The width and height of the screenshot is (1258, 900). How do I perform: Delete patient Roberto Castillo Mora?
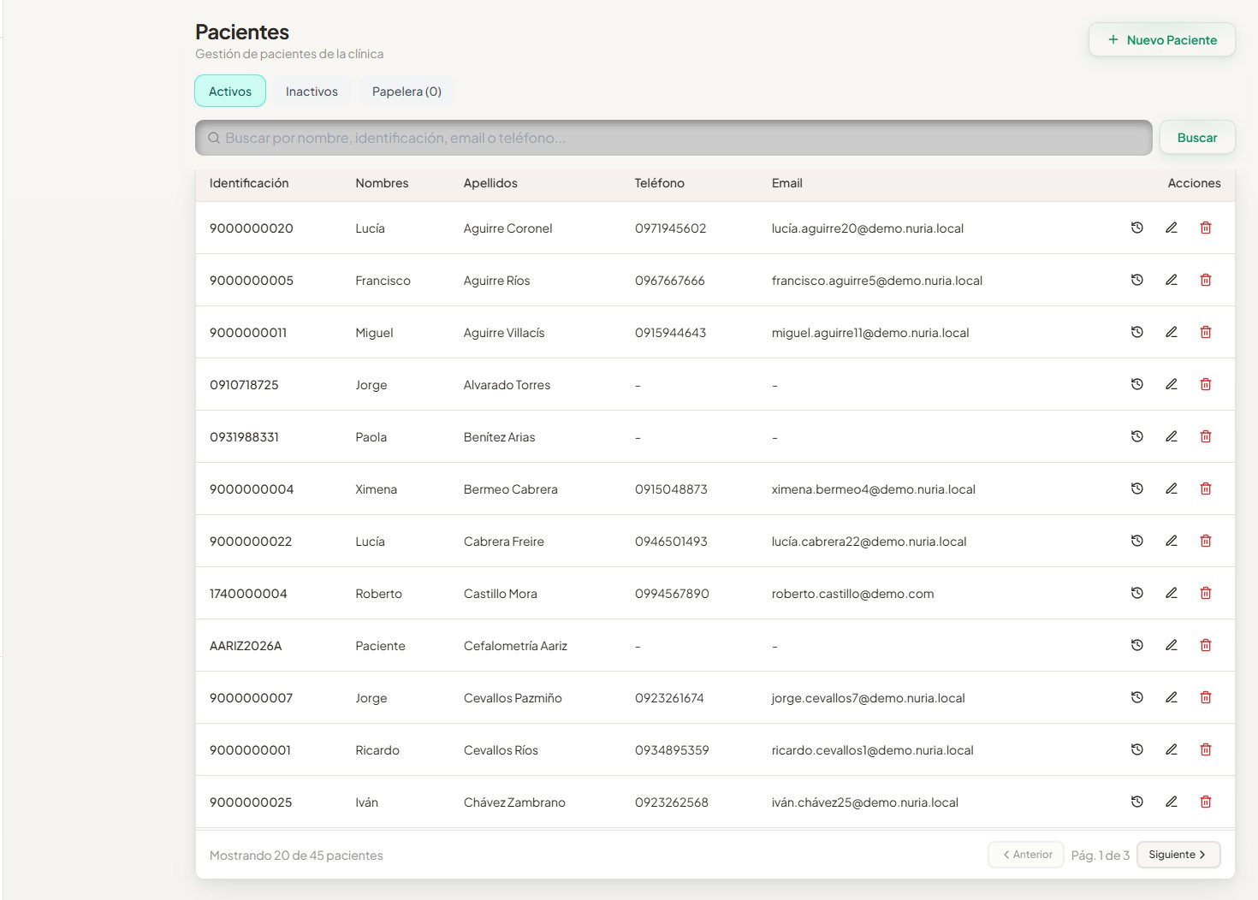pyautogui.click(x=1205, y=593)
